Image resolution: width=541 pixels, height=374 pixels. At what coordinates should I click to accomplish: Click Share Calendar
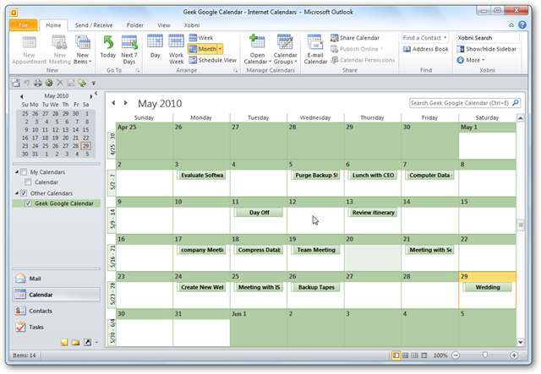355,38
